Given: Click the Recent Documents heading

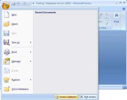Looking at the screenshot, I should tap(46, 12).
